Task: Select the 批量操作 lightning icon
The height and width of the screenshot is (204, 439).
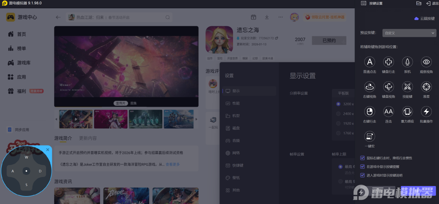Action: (x=426, y=111)
